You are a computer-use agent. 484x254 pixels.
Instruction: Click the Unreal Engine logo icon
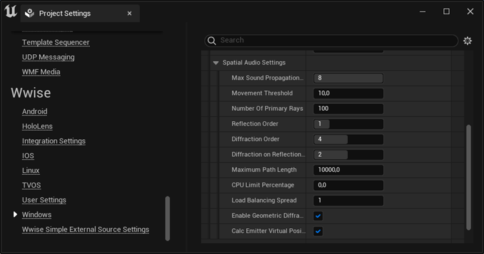tap(10, 12)
